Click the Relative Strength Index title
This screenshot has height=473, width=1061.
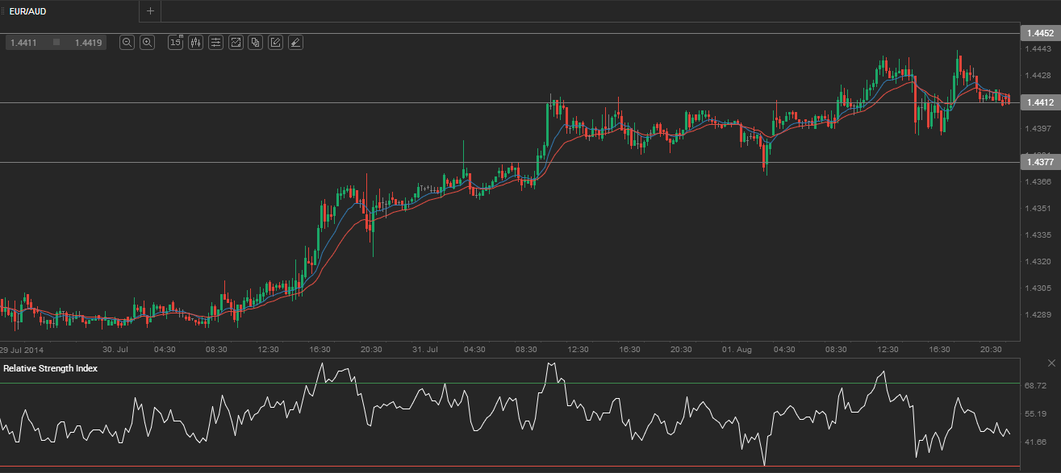[x=51, y=368]
